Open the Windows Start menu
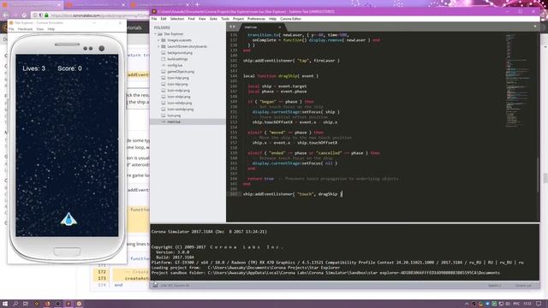 5,304
